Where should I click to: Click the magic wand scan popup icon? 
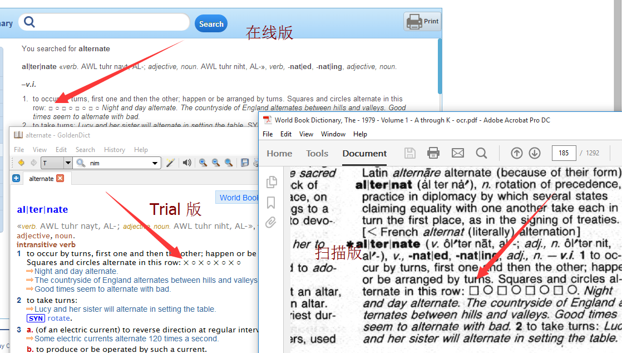pyautogui.click(x=171, y=163)
